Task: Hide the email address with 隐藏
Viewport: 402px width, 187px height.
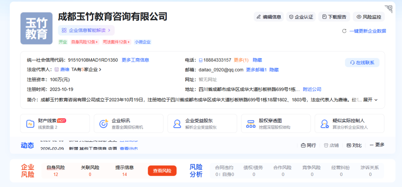Action: pyautogui.click(x=274, y=70)
